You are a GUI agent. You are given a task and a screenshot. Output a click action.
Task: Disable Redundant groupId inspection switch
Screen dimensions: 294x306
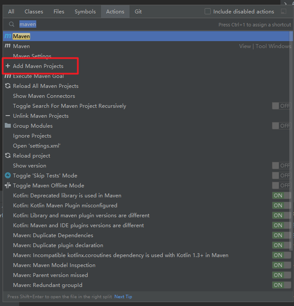[x=281, y=285]
